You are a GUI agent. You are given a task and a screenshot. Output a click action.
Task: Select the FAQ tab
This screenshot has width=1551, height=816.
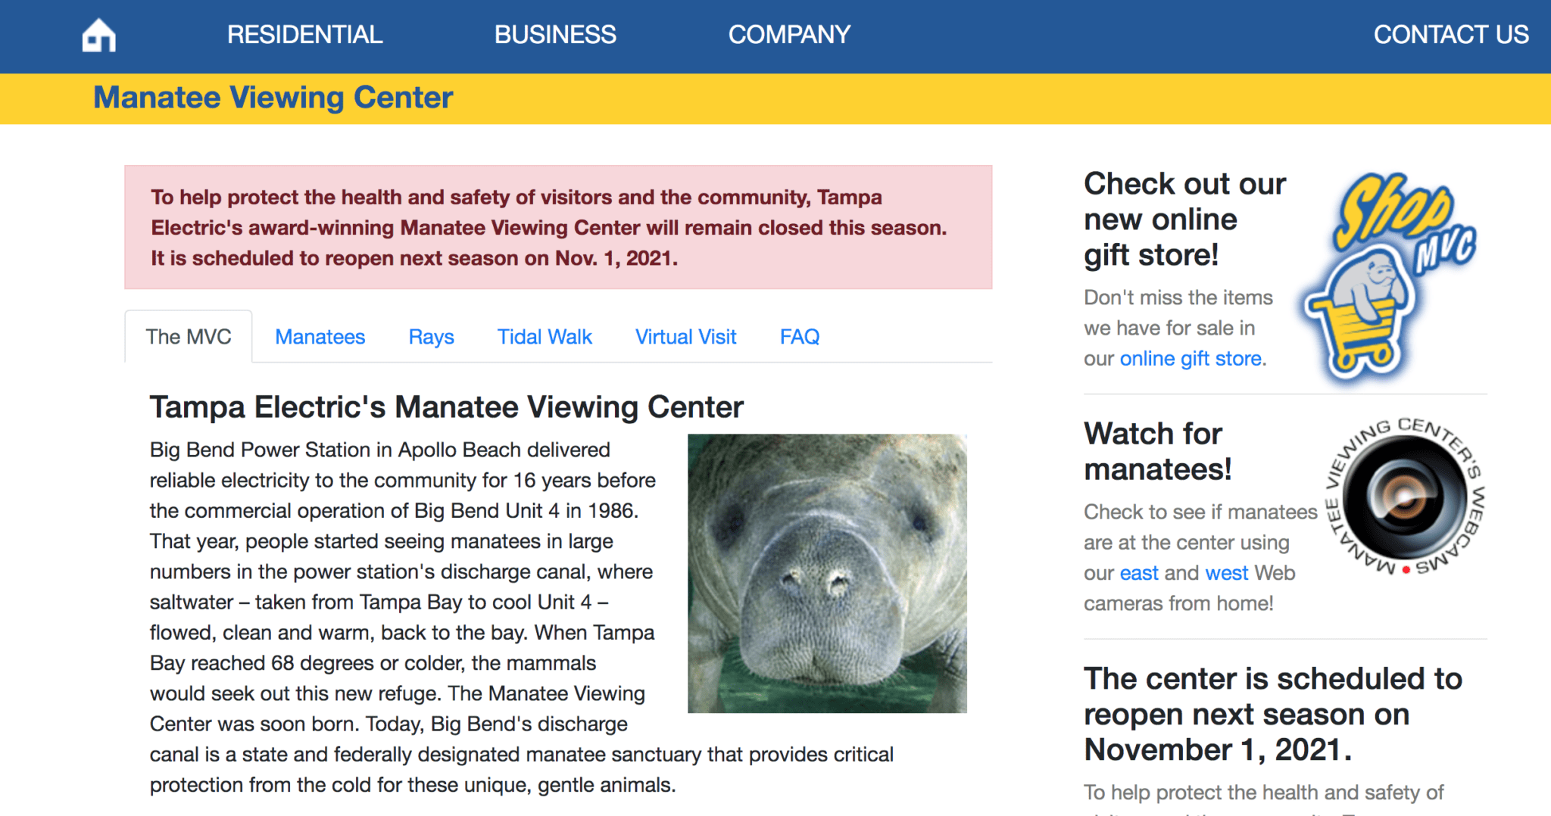pyautogui.click(x=800, y=337)
